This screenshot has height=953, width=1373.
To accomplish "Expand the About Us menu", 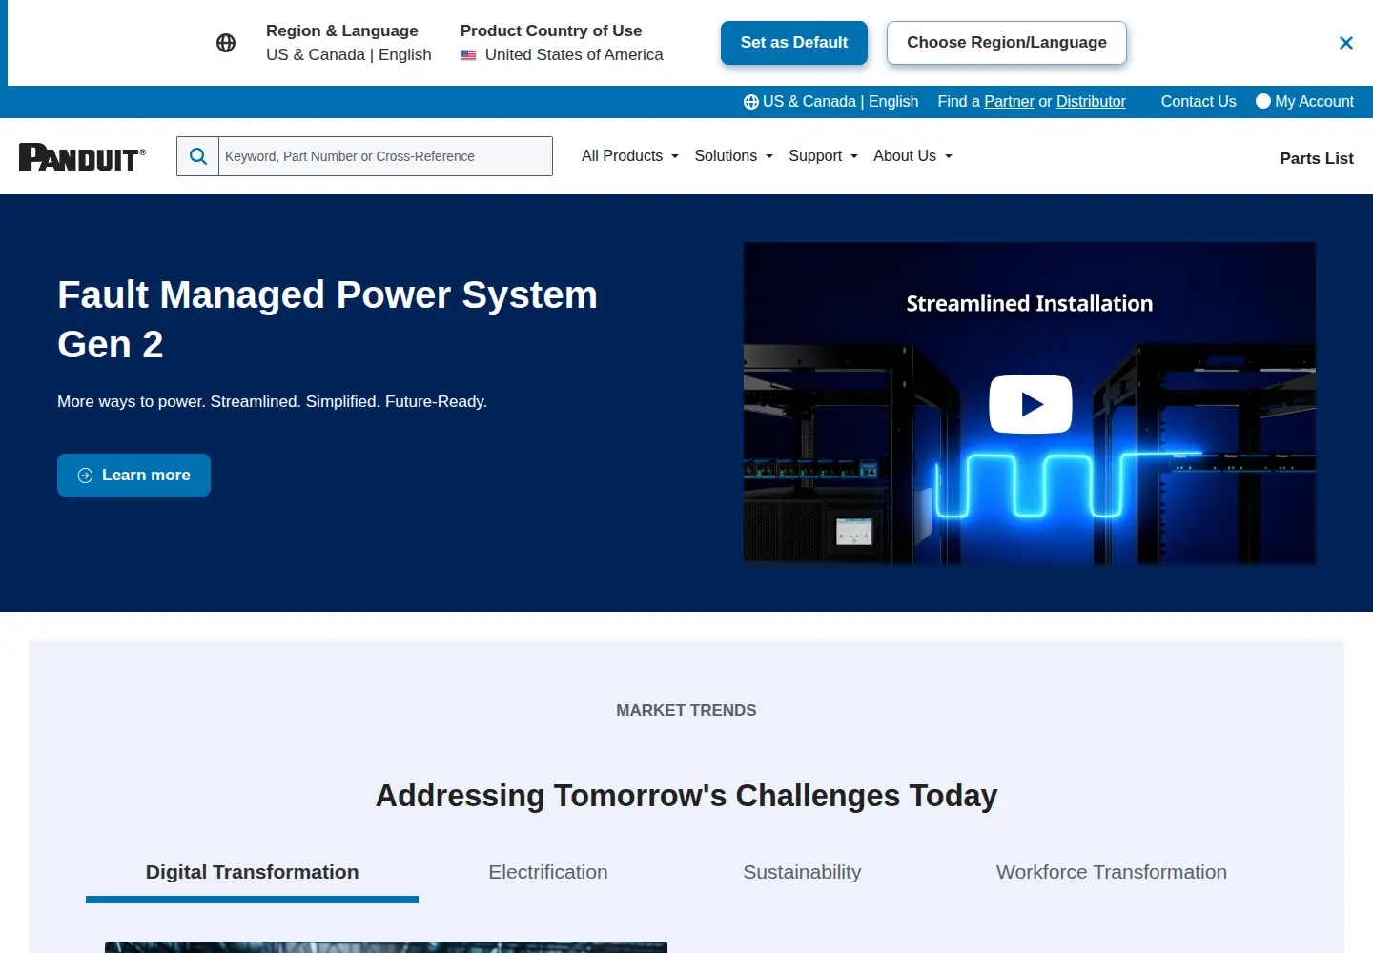I will (x=912, y=156).
